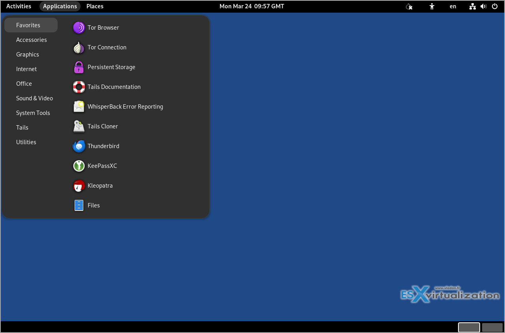Click the Tor status onion icon in top bar
Image resolution: width=505 pixels, height=333 pixels.
pos(409,6)
